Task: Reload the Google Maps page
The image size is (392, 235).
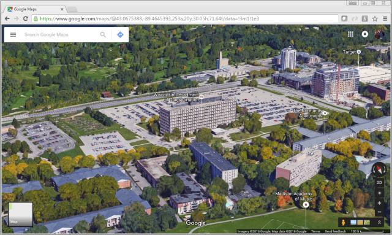Action: click(26, 18)
